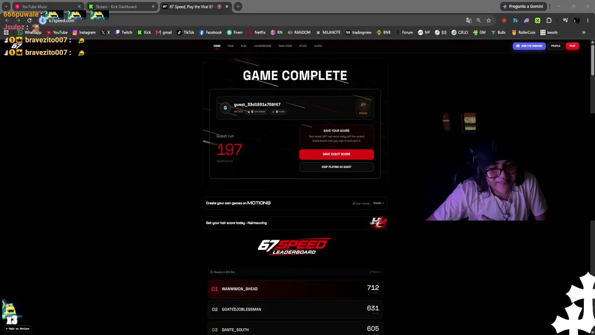This screenshot has height=335, width=595.
Task: Open the TikTok bookmark
Action: click(x=185, y=33)
